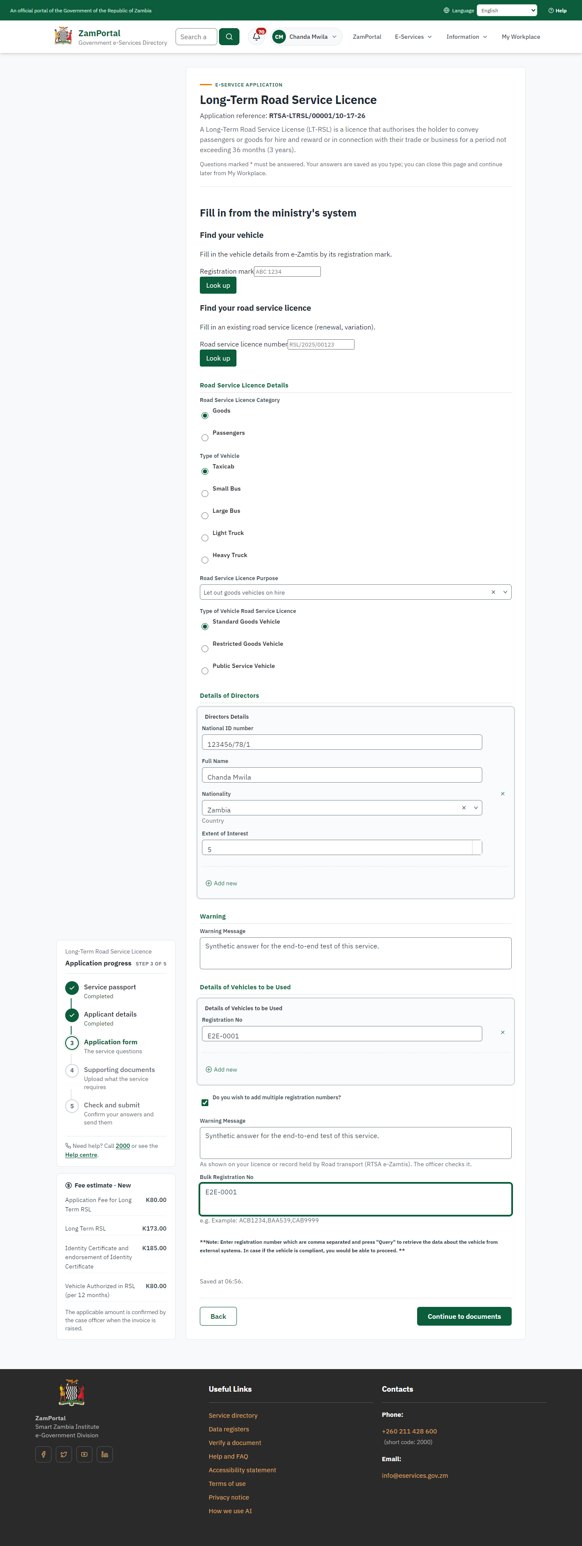Click the phone icon beside Need help
Image resolution: width=582 pixels, height=1546 pixels.
click(68, 1146)
